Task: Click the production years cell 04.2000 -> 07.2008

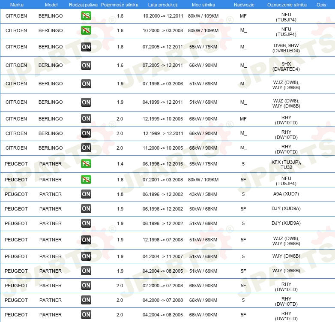Action: (163, 300)
